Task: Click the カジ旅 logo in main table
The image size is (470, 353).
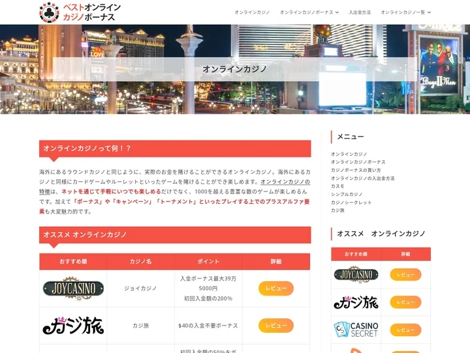Action: 73,326
